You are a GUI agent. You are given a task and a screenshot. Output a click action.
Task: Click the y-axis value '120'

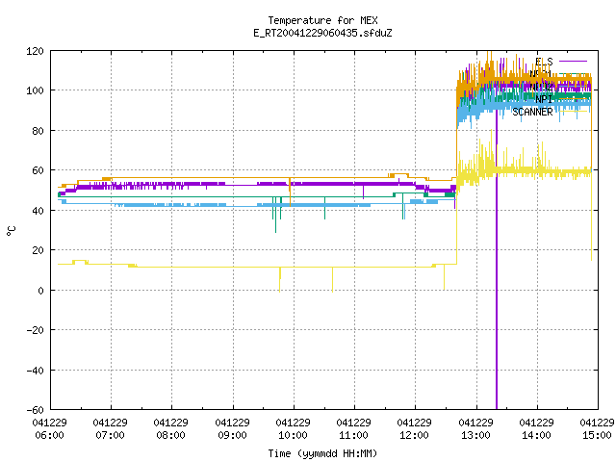[x=35, y=51]
